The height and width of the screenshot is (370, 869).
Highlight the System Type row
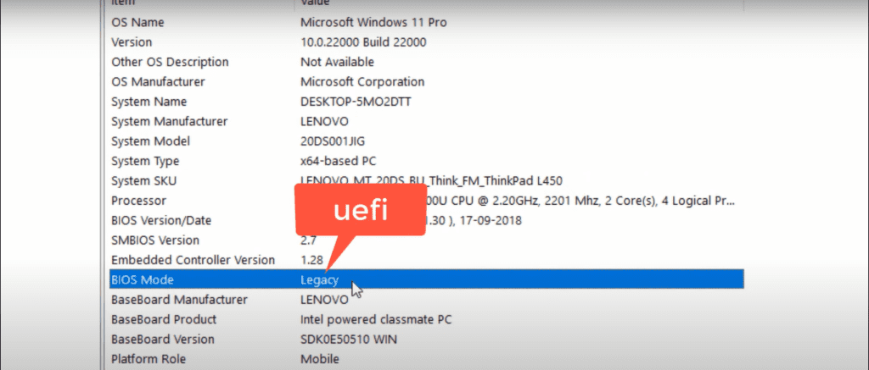click(144, 161)
